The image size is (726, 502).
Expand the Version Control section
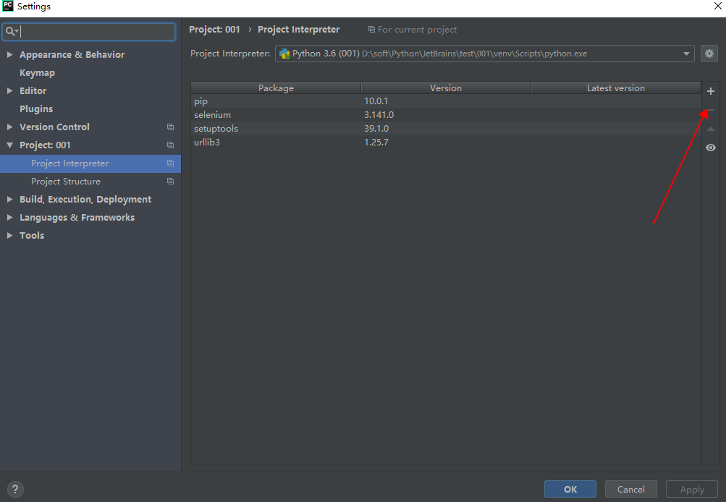9,127
